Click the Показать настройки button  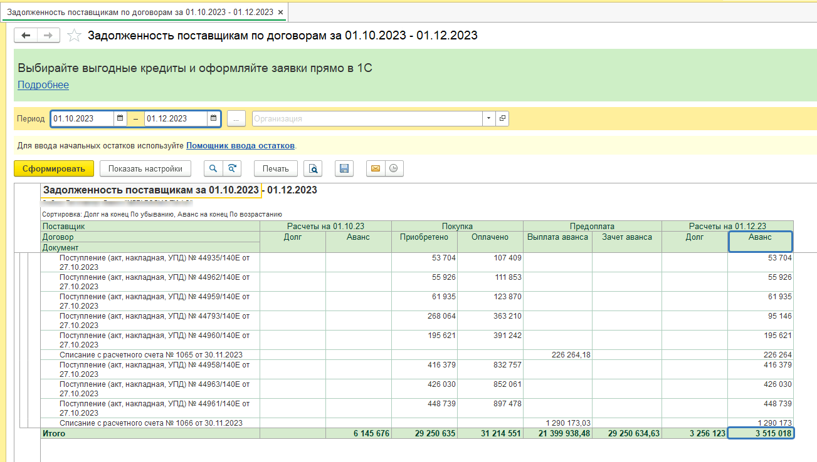[x=145, y=168]
